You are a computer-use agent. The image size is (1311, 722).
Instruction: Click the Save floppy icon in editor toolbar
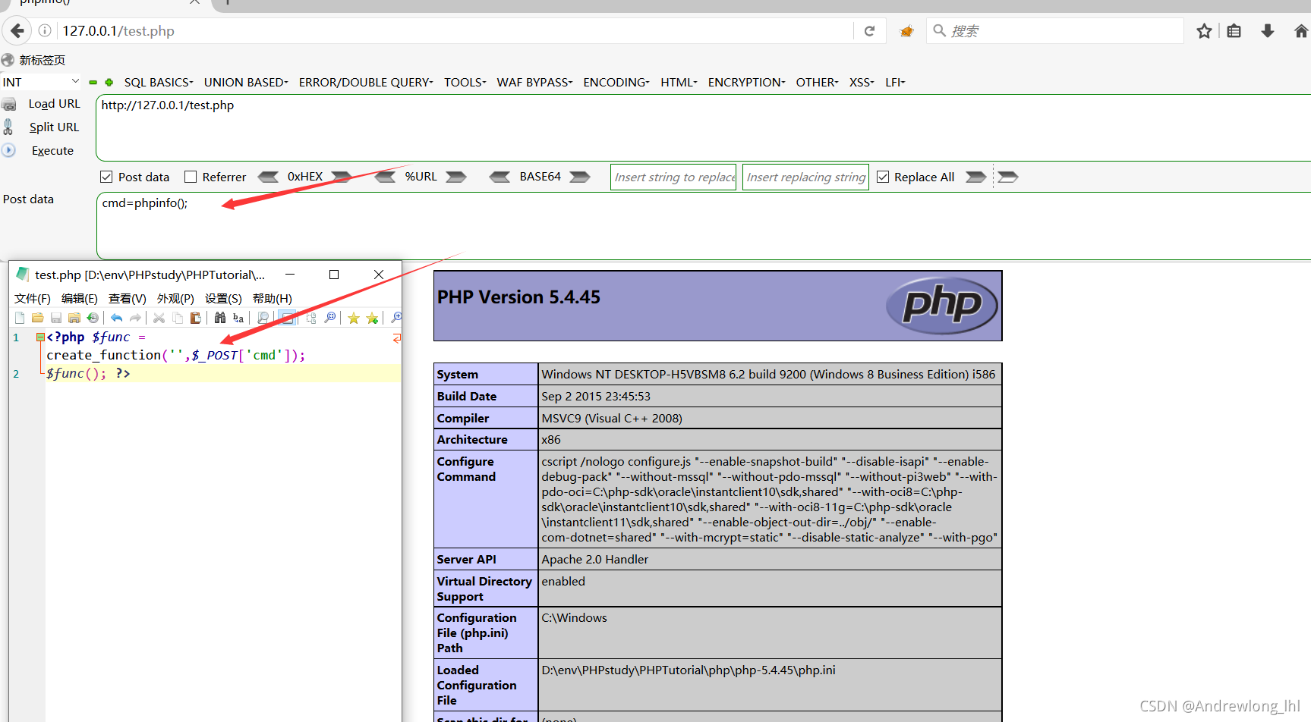56,318
